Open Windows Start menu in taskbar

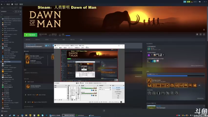pos(2,115)
